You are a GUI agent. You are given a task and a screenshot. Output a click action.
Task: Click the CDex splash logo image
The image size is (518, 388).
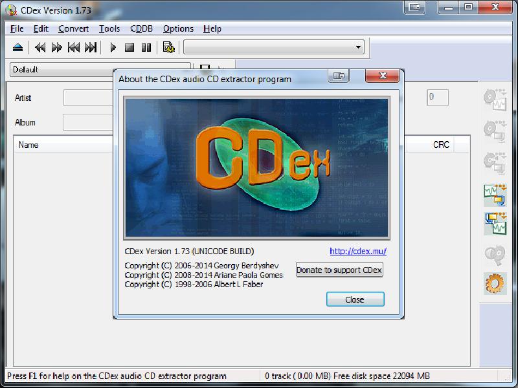coord(256,168)
